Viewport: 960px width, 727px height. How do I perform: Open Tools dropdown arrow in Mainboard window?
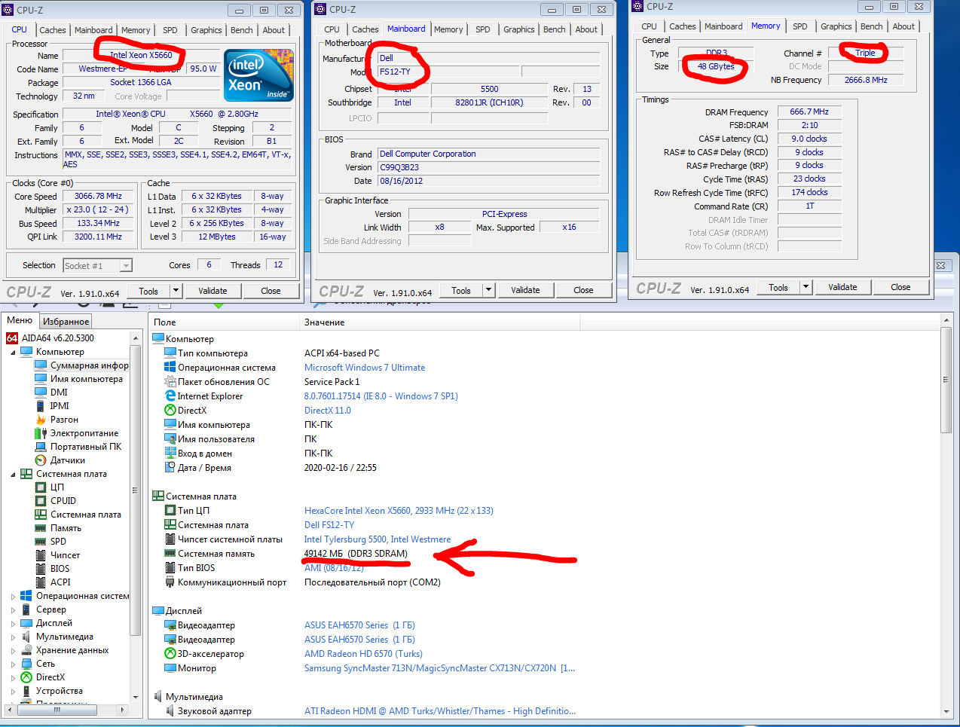489,290
